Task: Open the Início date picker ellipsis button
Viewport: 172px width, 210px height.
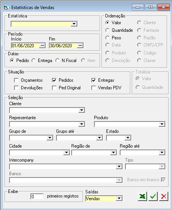Action: point(42,45)
